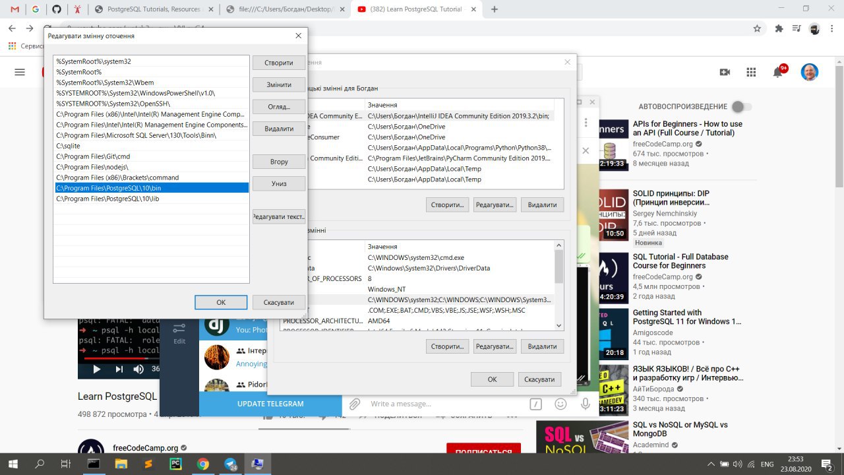Click the Write a message input field
844x475 pixels.
pos(445,404)
